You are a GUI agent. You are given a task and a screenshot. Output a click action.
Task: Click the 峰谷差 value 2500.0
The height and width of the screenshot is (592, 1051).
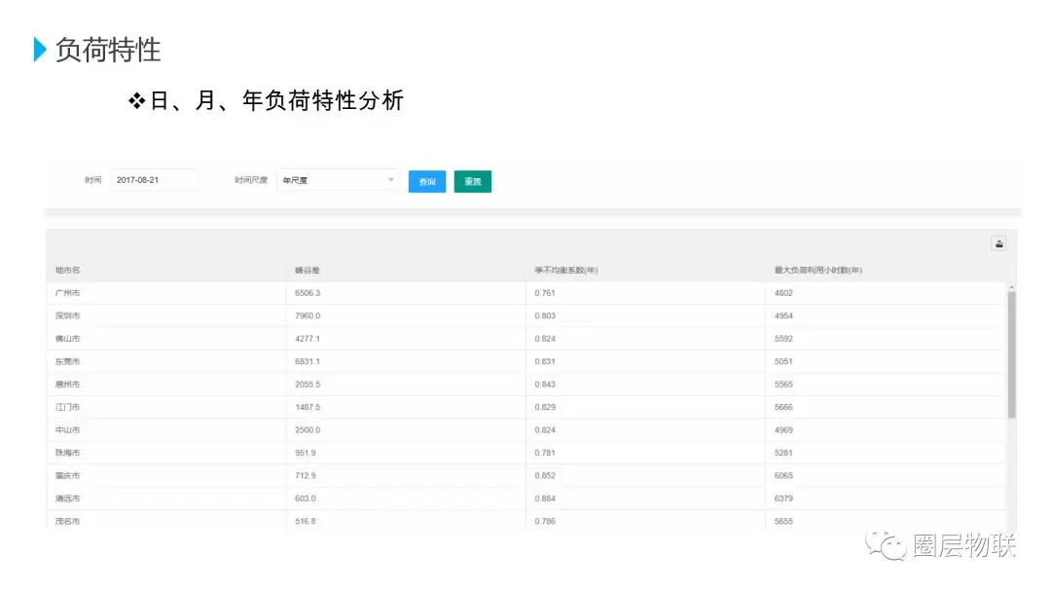point(308,429)
